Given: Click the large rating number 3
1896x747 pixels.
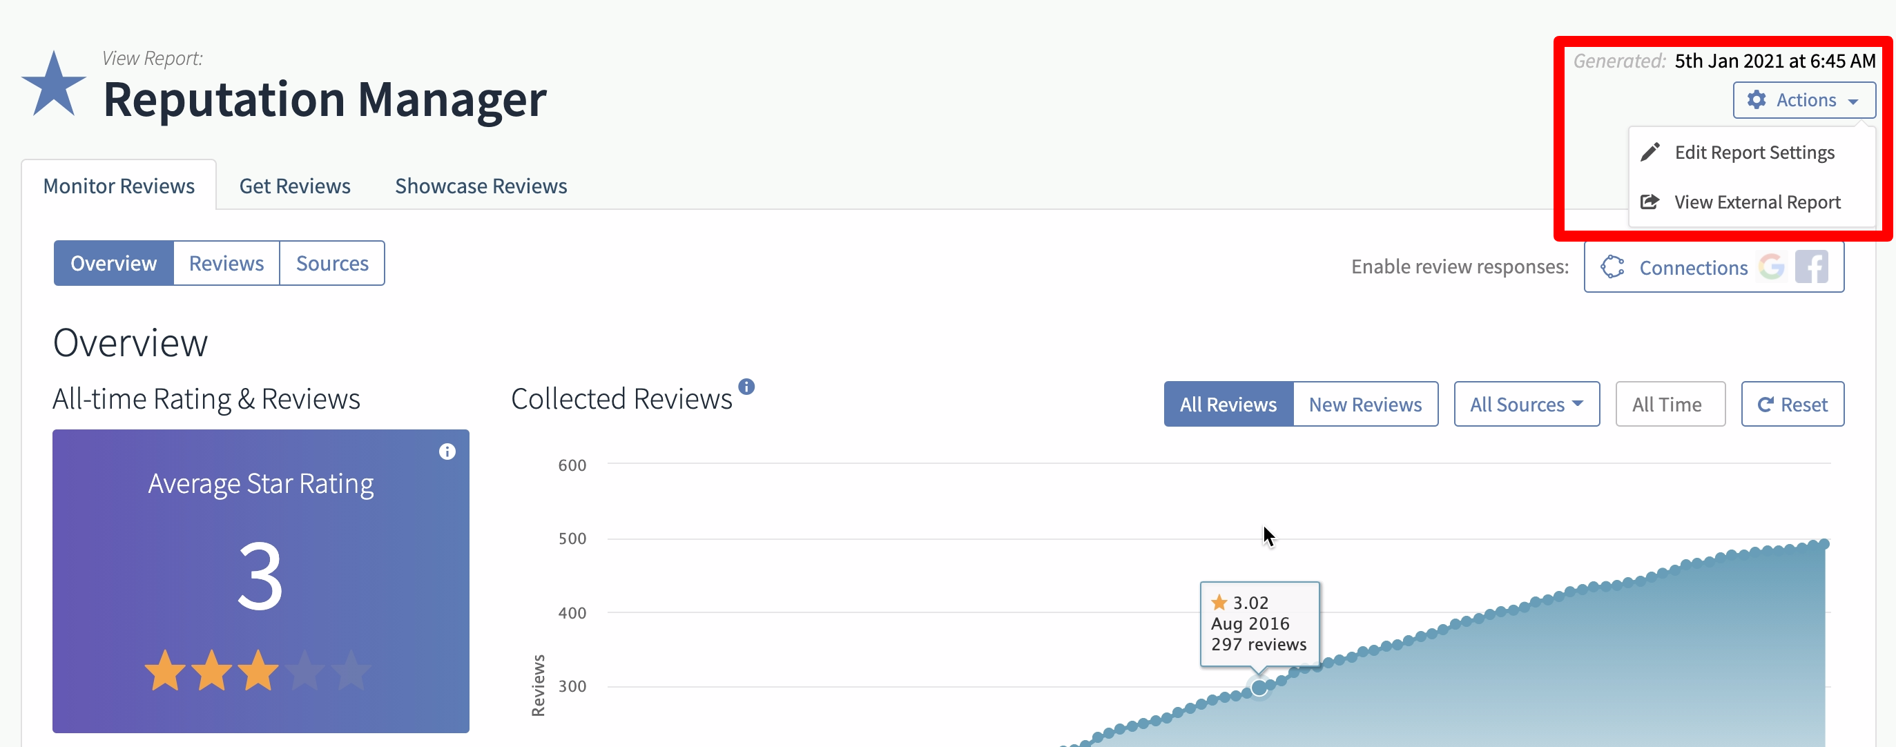Looking at the screenshot, I should (x=260, y=575).
